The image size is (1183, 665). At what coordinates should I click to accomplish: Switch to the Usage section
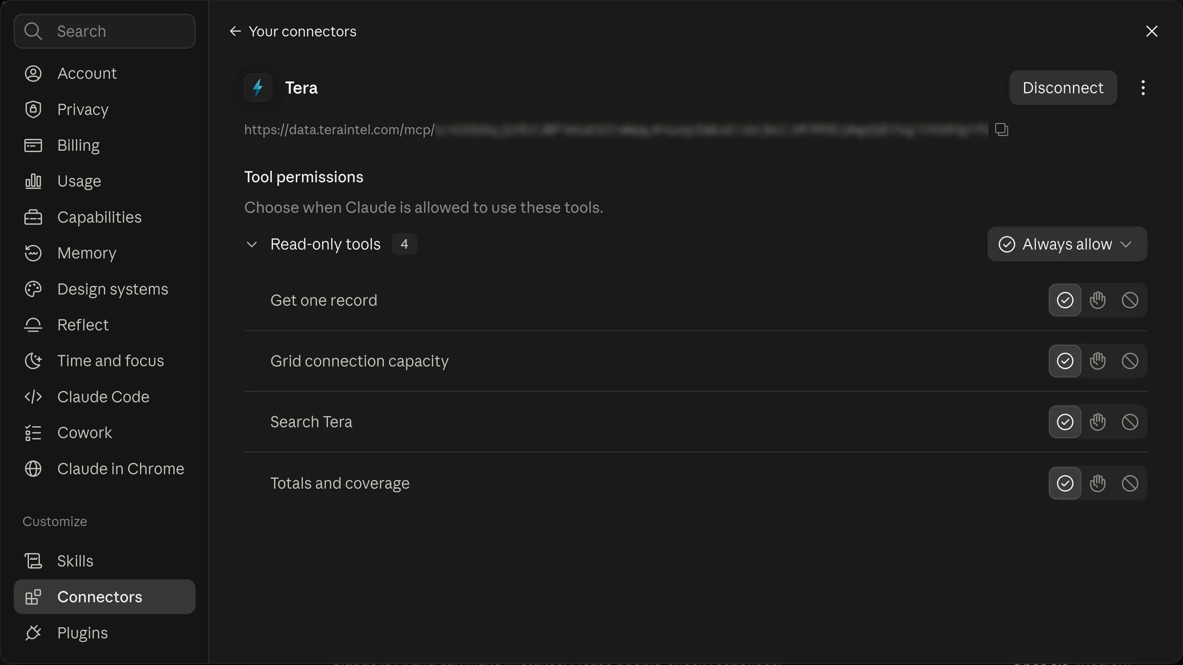pyautogui.click(x=104, y=181)
